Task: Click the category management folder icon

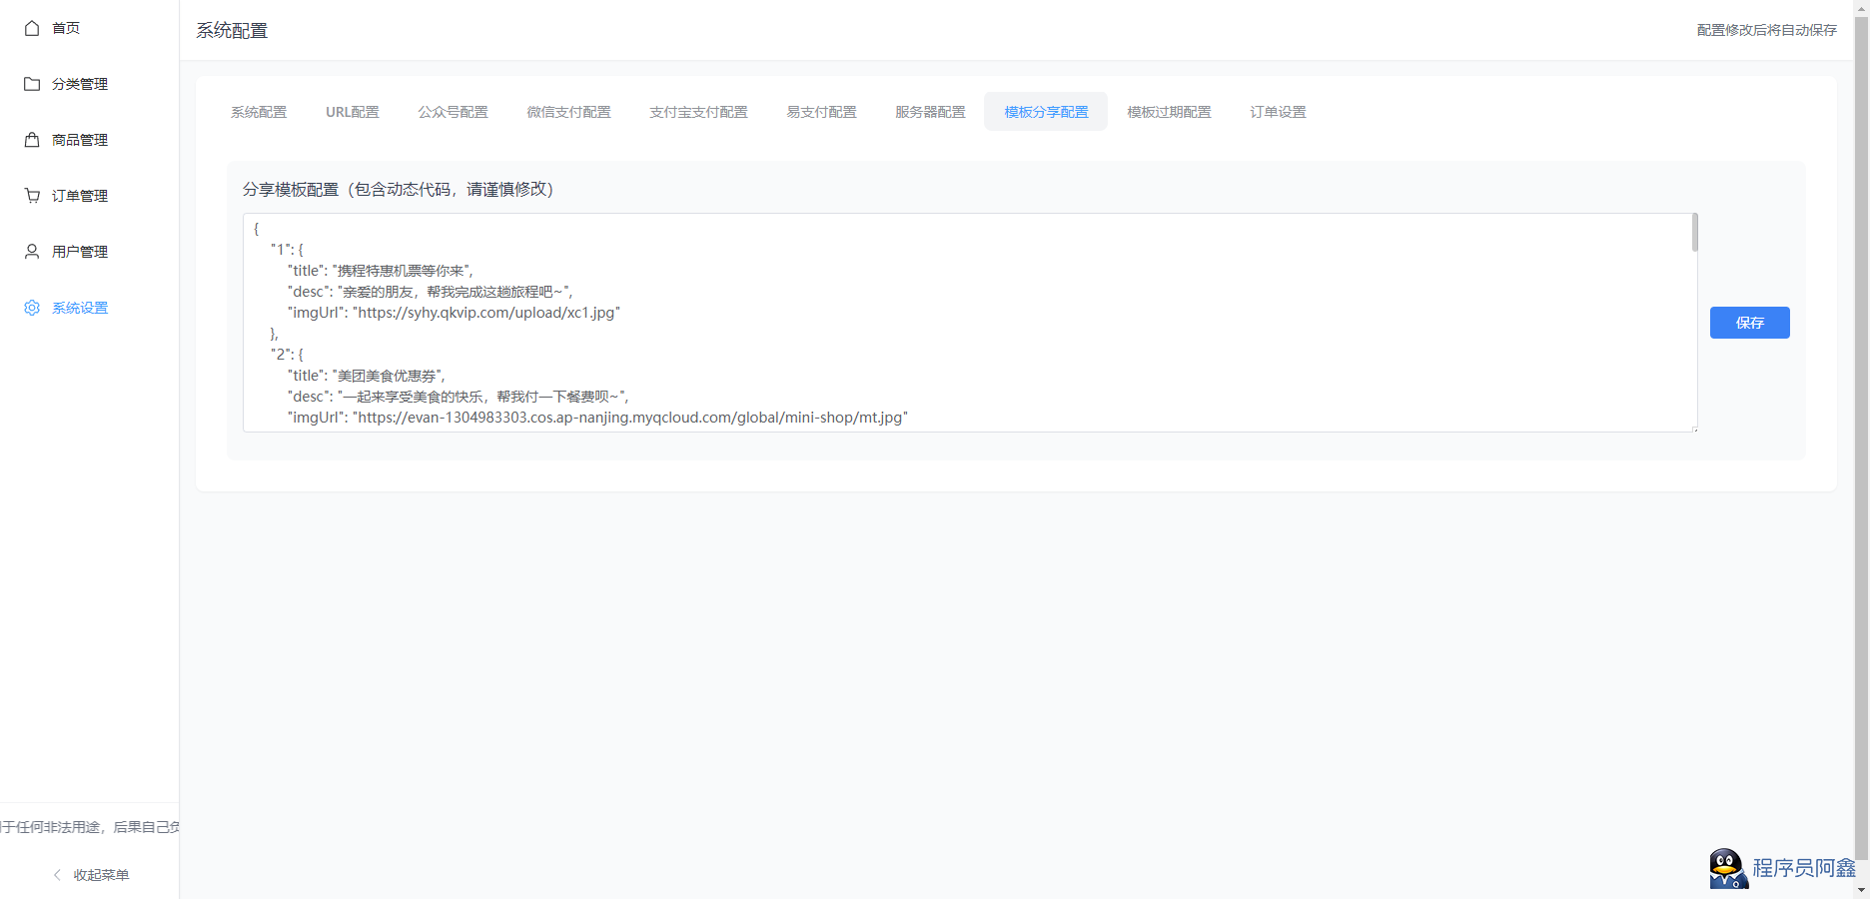Action: click(32, 84)
